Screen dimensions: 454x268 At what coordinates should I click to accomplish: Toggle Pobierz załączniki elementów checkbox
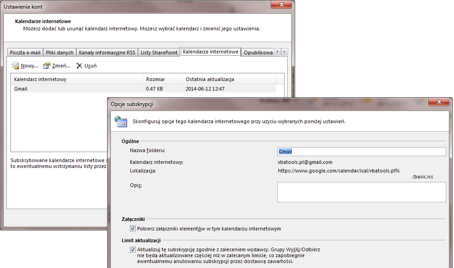coord(133,229)
